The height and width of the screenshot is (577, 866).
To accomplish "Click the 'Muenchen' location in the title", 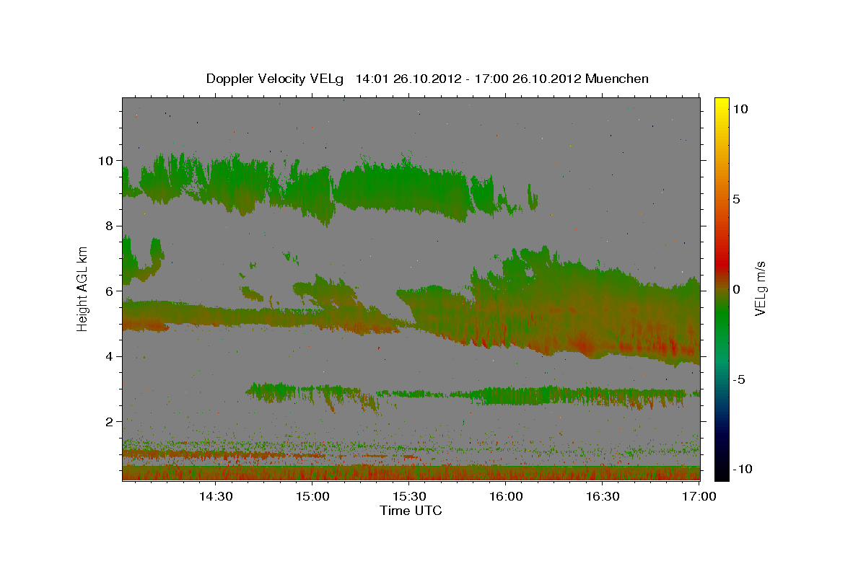I will [x=617, y=79].
